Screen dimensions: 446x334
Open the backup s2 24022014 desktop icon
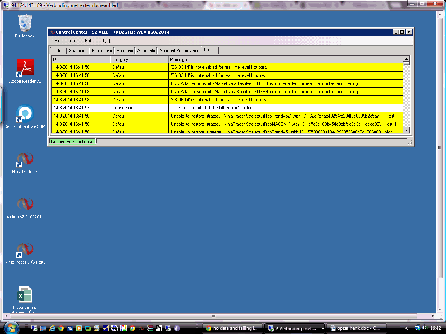(x=25, y=208)
